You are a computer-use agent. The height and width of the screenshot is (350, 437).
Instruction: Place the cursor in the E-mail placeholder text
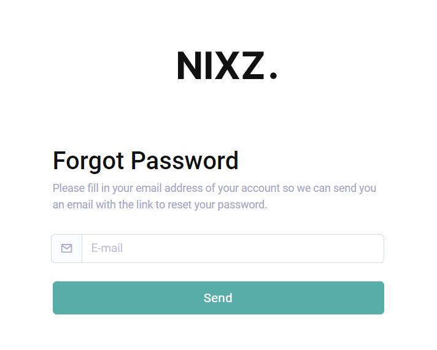107,248
